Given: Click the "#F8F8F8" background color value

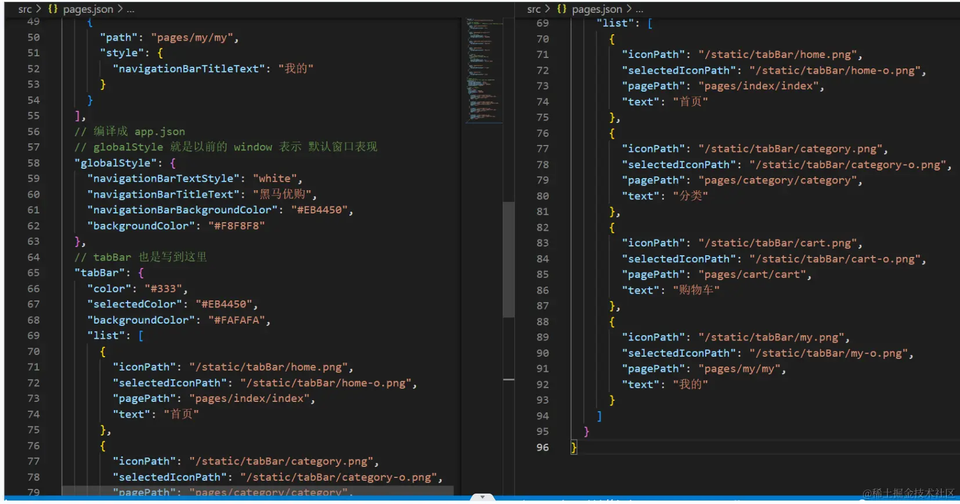Looking at the screenshot, I should click(236, 226).
